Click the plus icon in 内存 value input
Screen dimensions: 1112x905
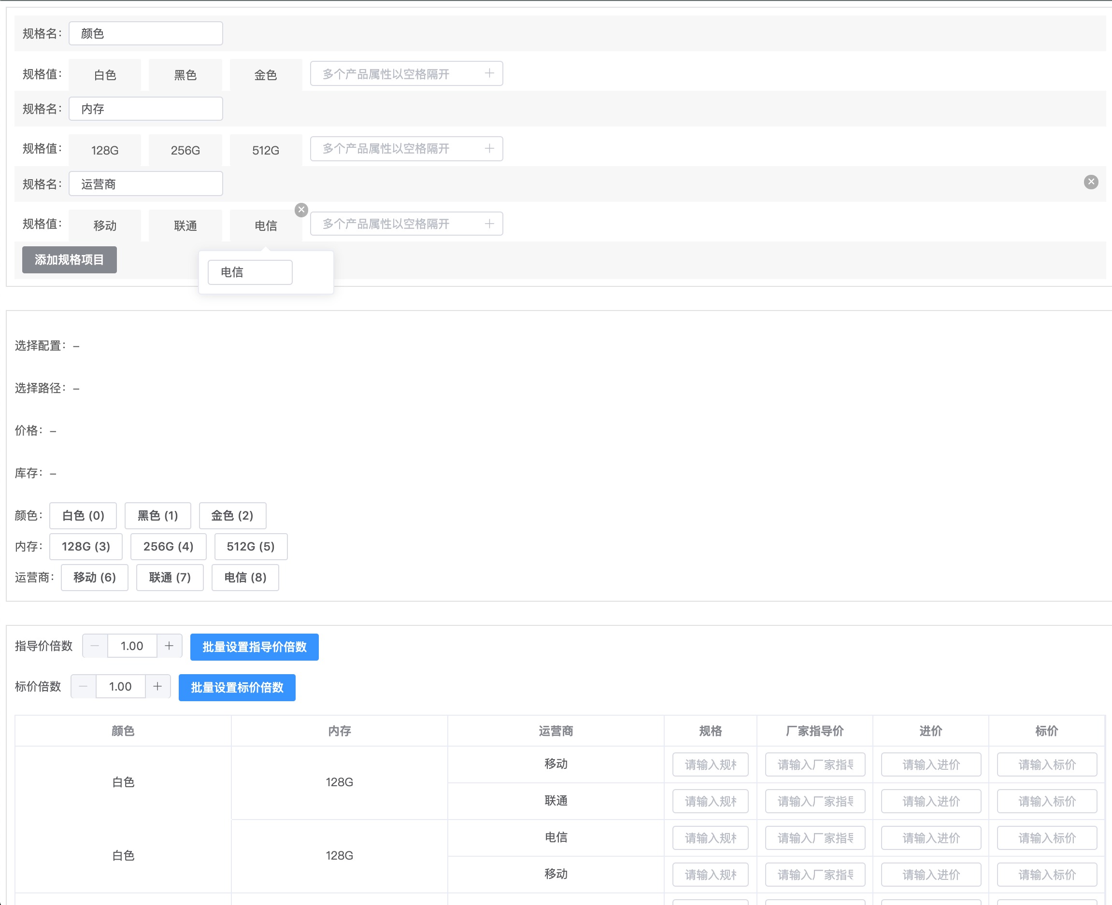coord(489,149)
